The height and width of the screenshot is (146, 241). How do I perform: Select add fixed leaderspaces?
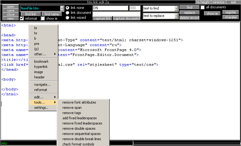tap(83, 118)
